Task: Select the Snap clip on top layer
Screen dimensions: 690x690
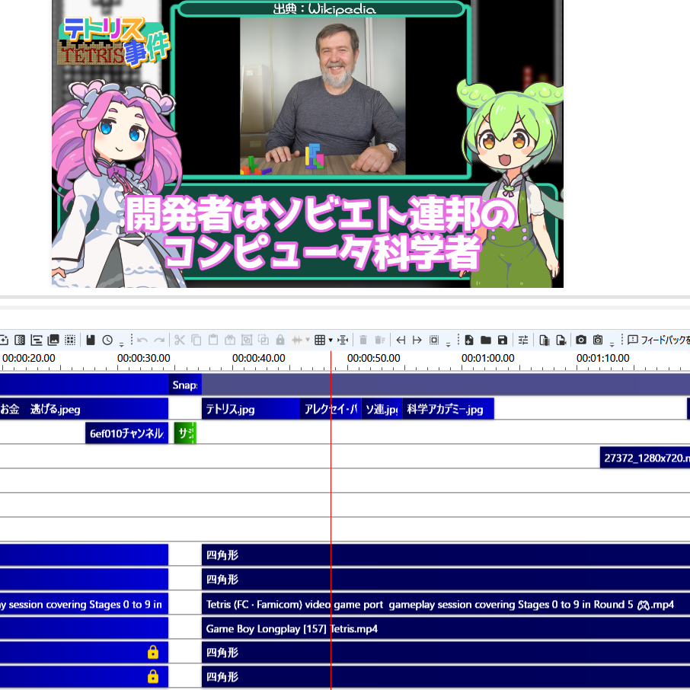Action: pos(185,385)
